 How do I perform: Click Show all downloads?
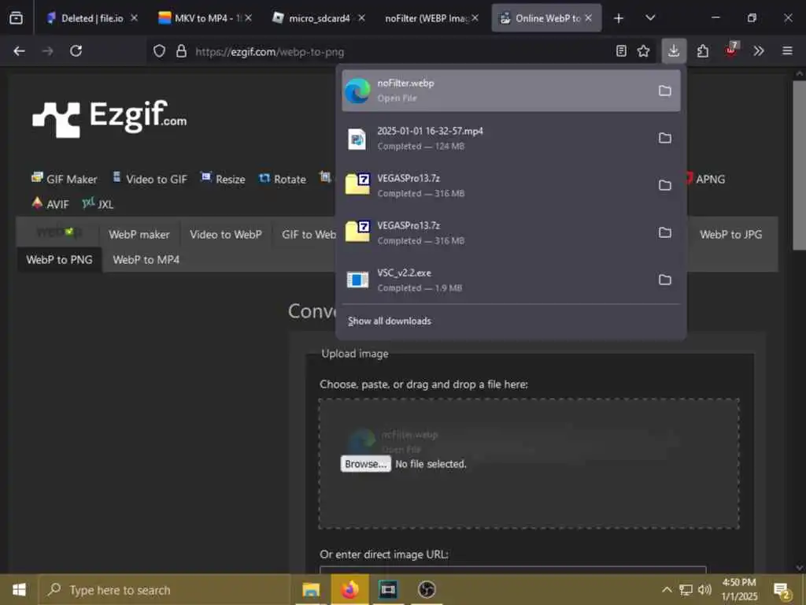click(389, 321)
